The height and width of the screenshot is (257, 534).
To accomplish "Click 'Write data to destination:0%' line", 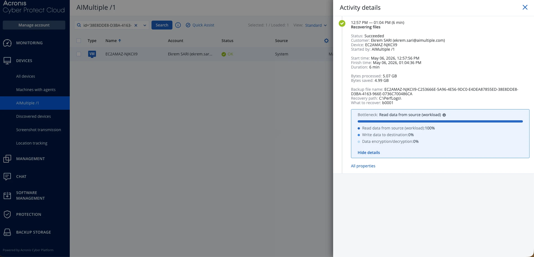I will 388,135.
